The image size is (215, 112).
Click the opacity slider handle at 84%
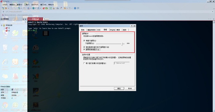pos(123,44)
